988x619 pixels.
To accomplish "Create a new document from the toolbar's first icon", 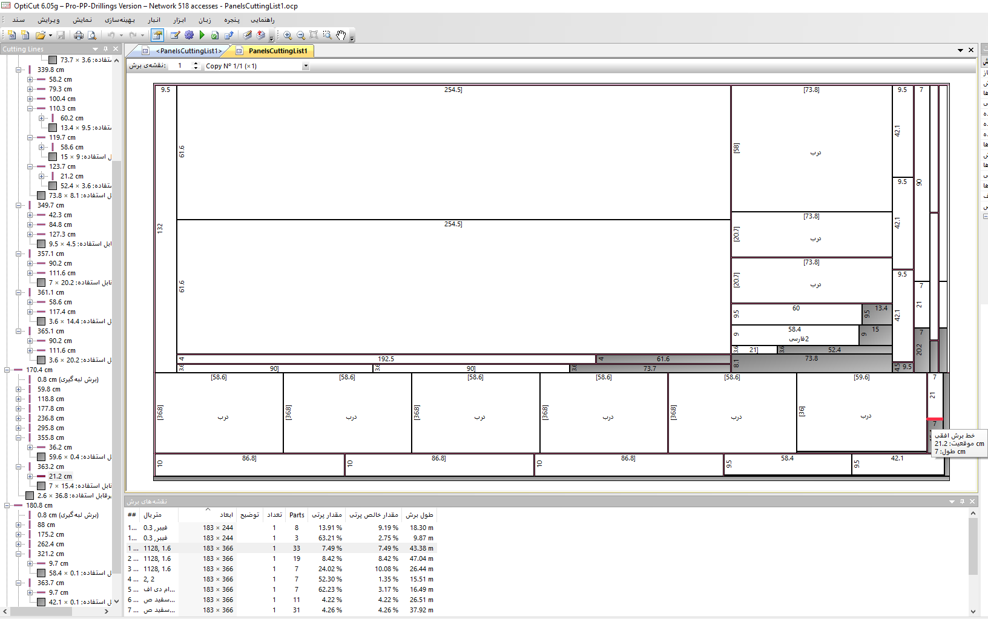I will 12,35.
